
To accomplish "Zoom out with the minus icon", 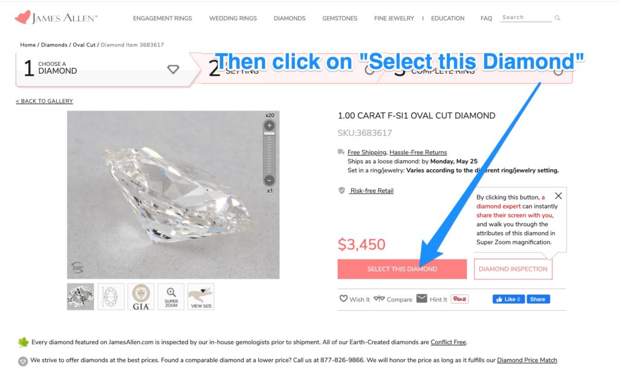I will [x=270, y=180].
